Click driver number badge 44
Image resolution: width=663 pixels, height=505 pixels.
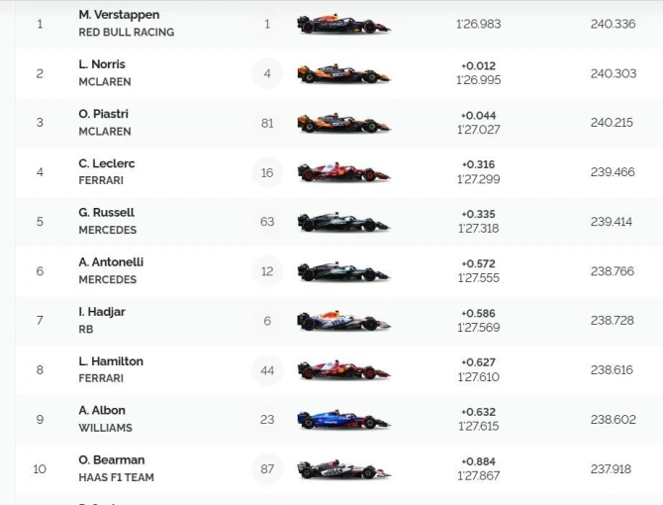[x=267, y=370]
